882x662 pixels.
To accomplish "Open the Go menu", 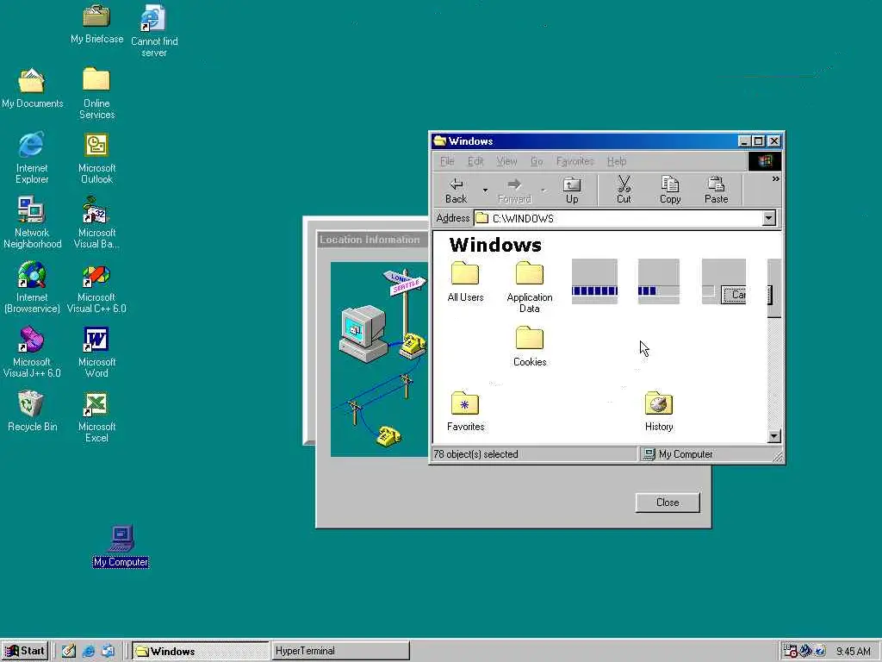I will click(x=537, y=161).
